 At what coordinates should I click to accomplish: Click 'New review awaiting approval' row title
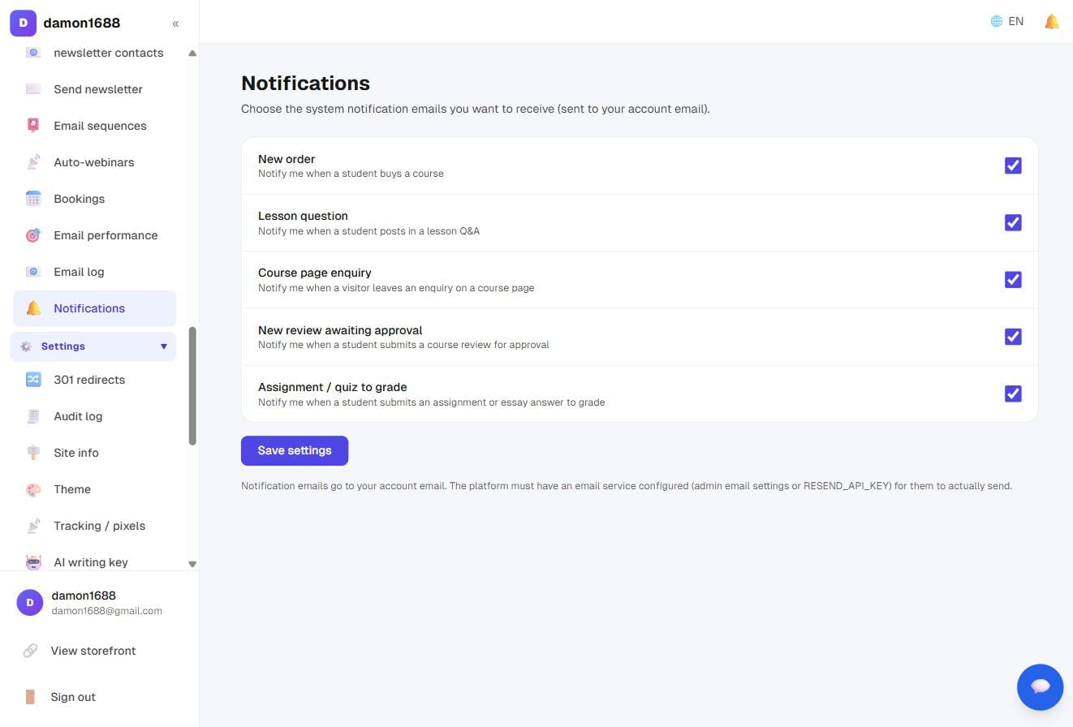tap(340, 330)
